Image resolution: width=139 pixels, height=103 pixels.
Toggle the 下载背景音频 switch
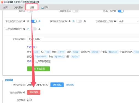[x=75, y=11]
